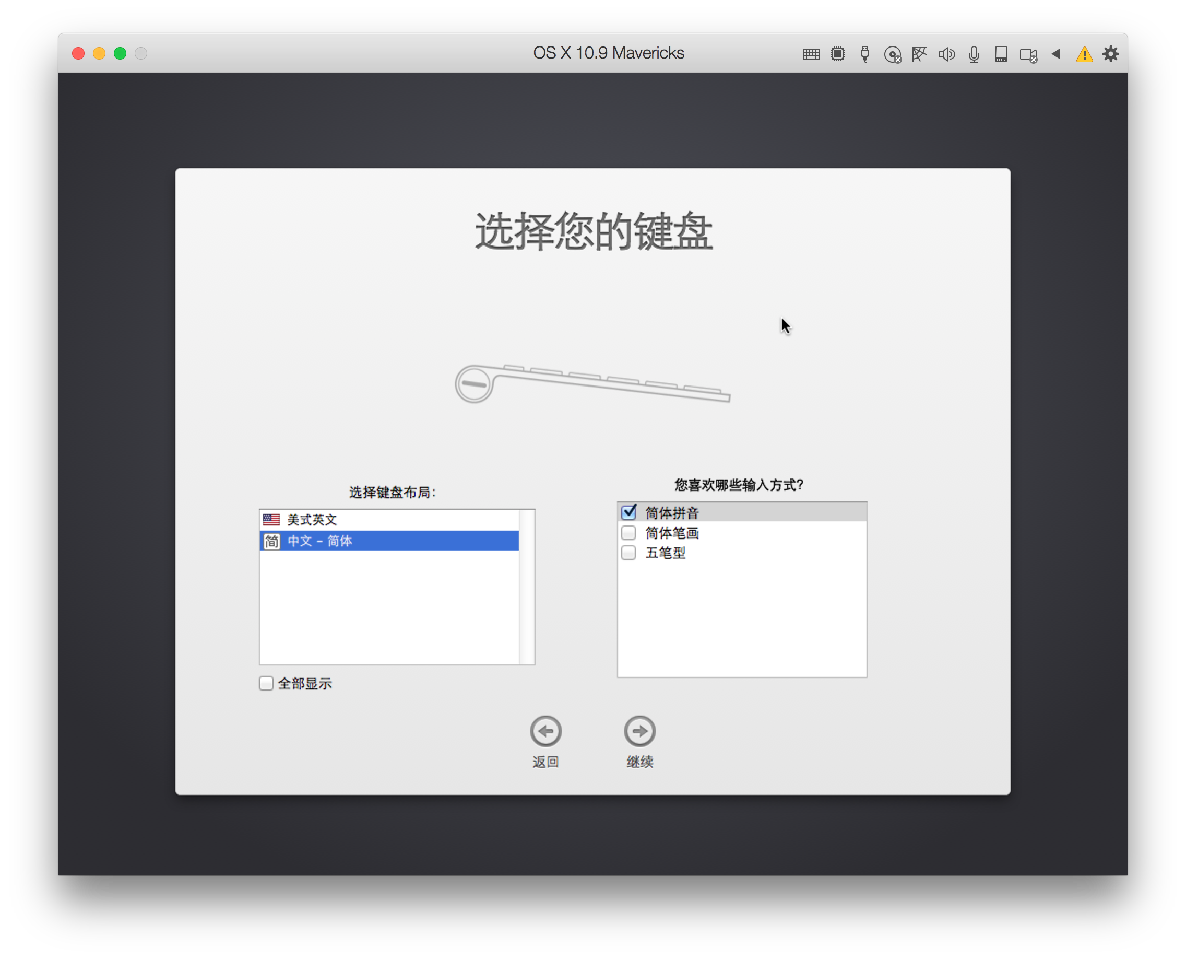Click the 继续 continue button
The height and width of the screenshot is (959, 1186).
(639, 731)
